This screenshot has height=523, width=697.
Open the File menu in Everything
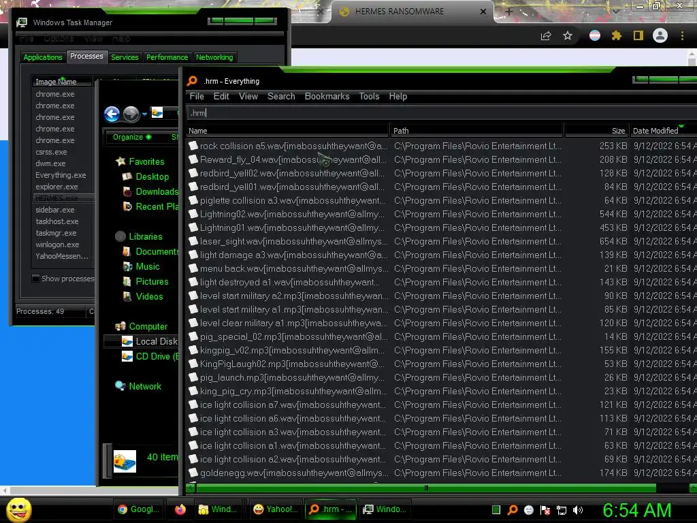point(197,97)
